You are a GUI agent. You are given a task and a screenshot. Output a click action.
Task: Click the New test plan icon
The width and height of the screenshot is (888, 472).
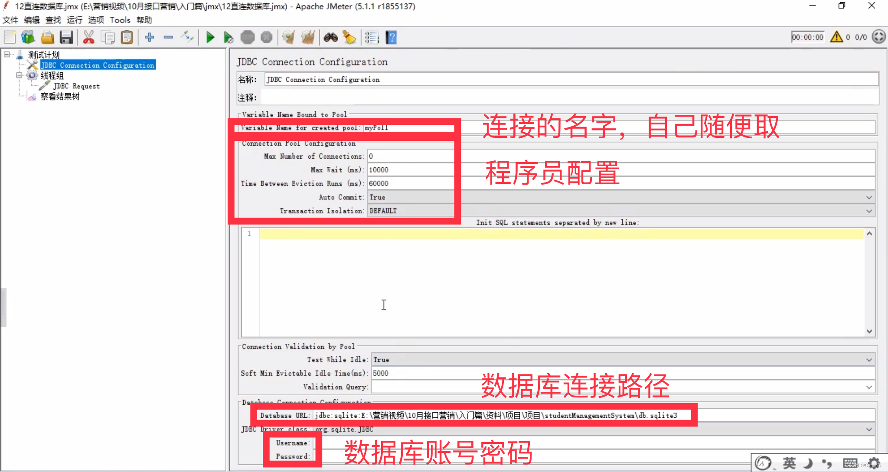point(10,37)
